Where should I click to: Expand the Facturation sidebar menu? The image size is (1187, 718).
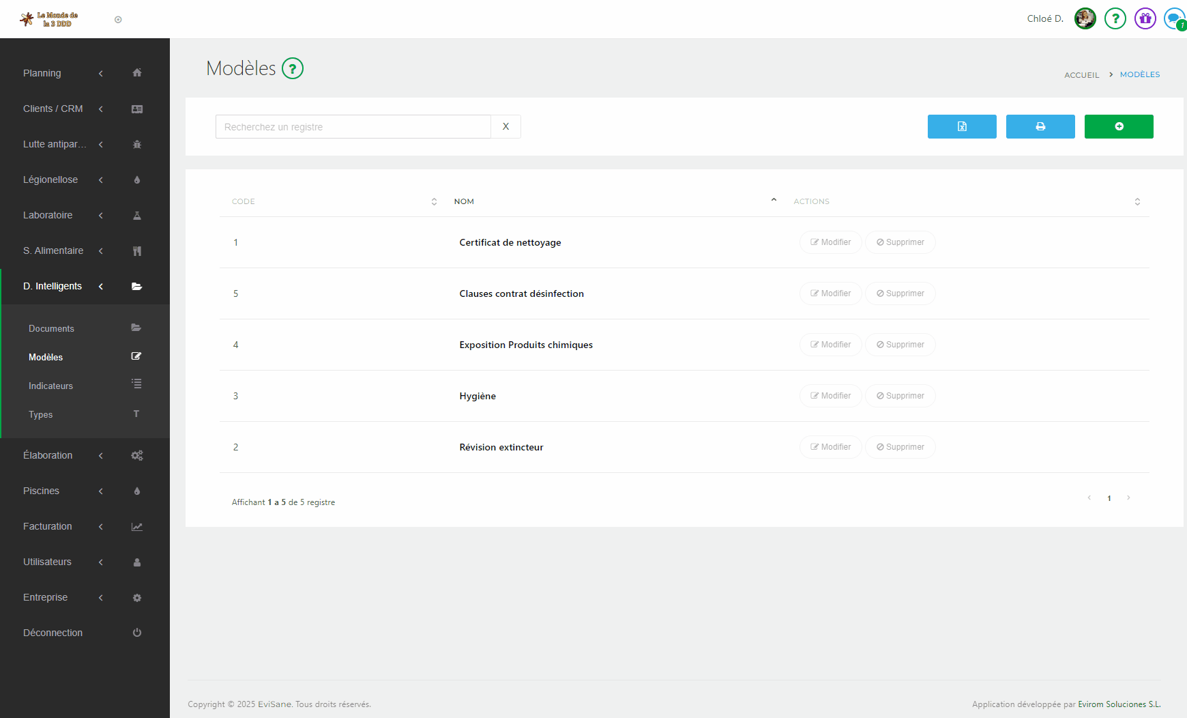click(x=61, y=526)
